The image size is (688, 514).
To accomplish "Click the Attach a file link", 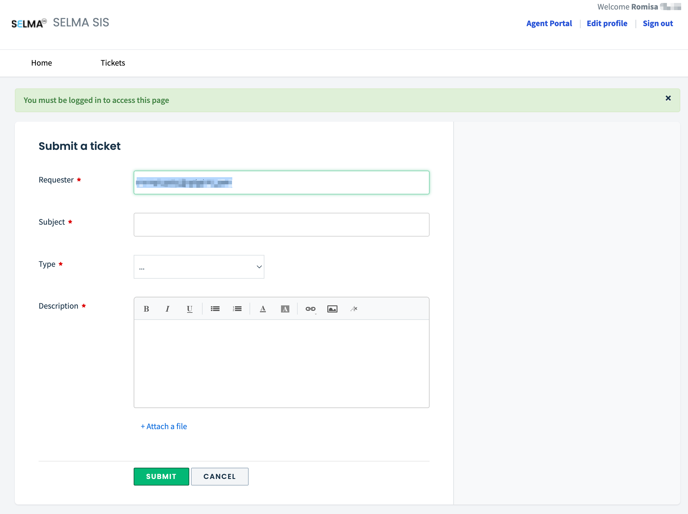I will coord(164,426).
